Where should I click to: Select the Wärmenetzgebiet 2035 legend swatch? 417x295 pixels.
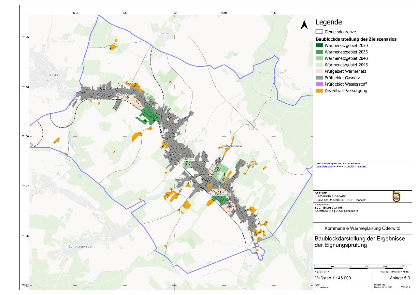[319, 52]
